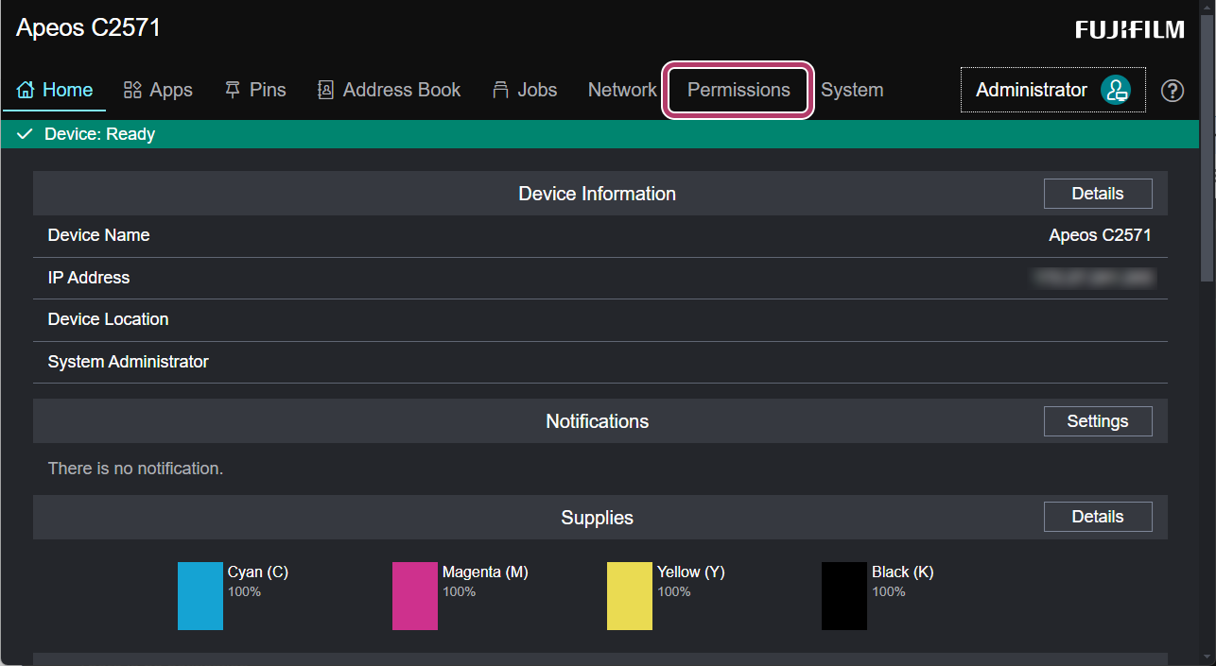1216x666 pixels.
Task: Open the Address Book tab label
Action: (x=402, y=90)
